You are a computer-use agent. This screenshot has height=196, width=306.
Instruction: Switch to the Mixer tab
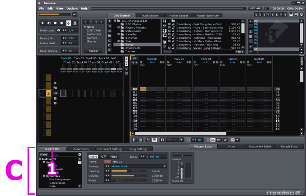tap(232, 146)
